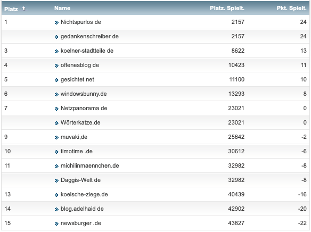This screenshot has width=311, height=232.
Task: Select value 2157 in Nichtspurlos row
Action: (238, 22)
